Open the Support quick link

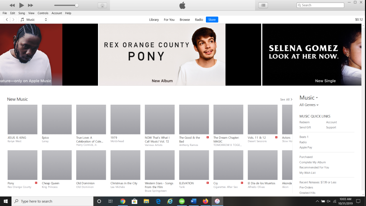click(x=331, y=127)
